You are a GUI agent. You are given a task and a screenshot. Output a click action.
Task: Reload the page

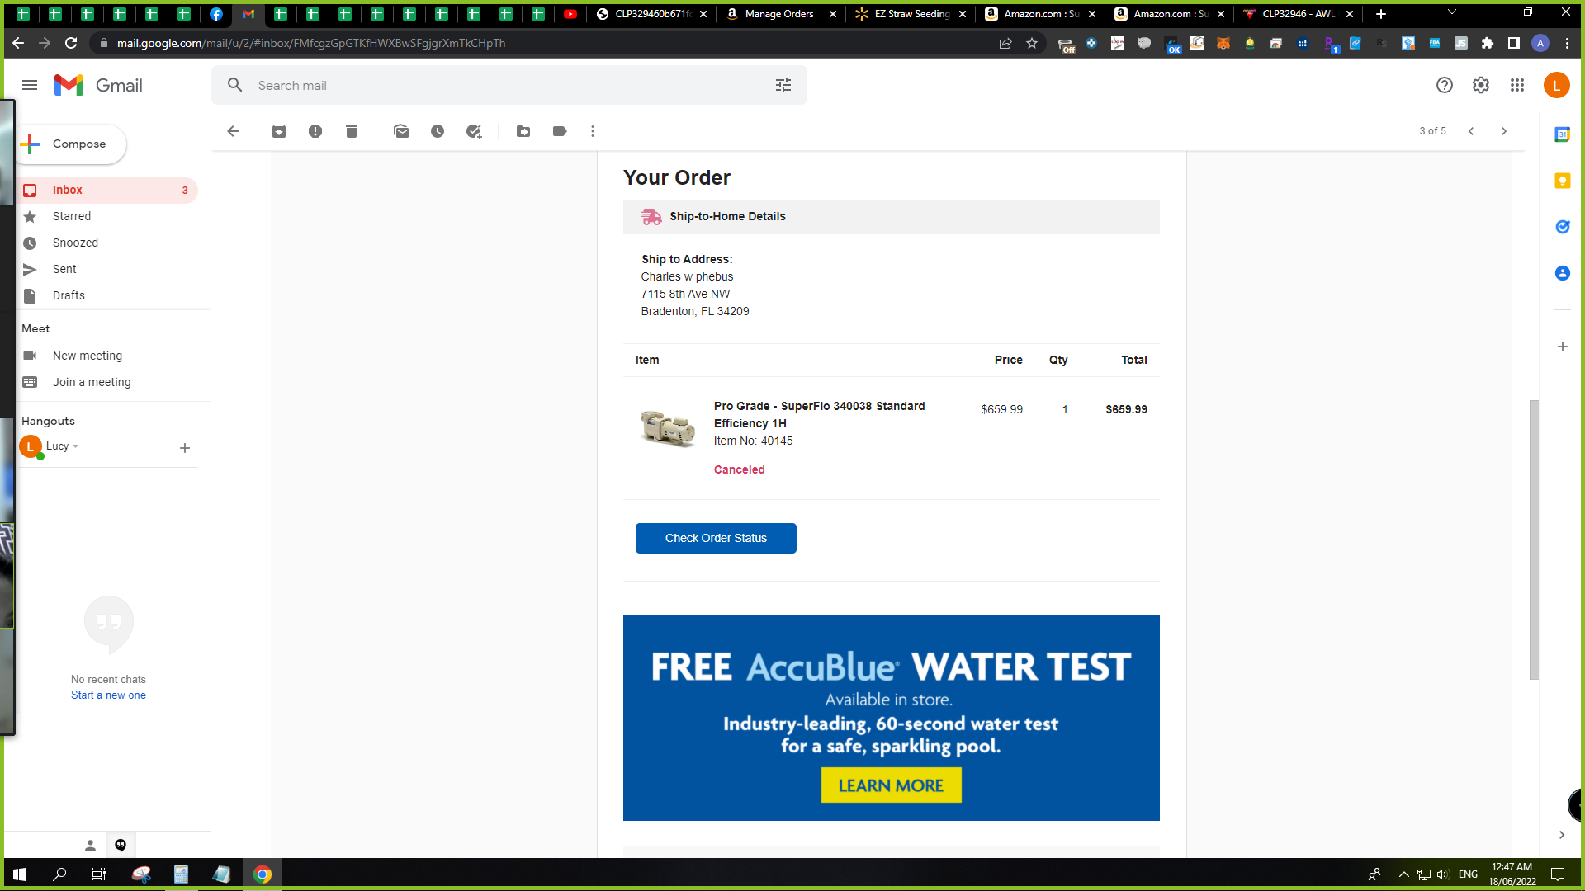71,43
